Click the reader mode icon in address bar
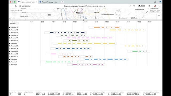171x96 pixels. [x=134, y=6]
